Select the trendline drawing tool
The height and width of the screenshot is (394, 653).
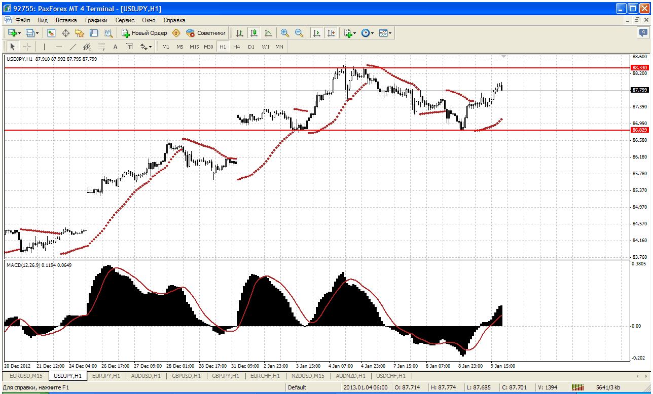pyautogui.click(x=72, y=47)
